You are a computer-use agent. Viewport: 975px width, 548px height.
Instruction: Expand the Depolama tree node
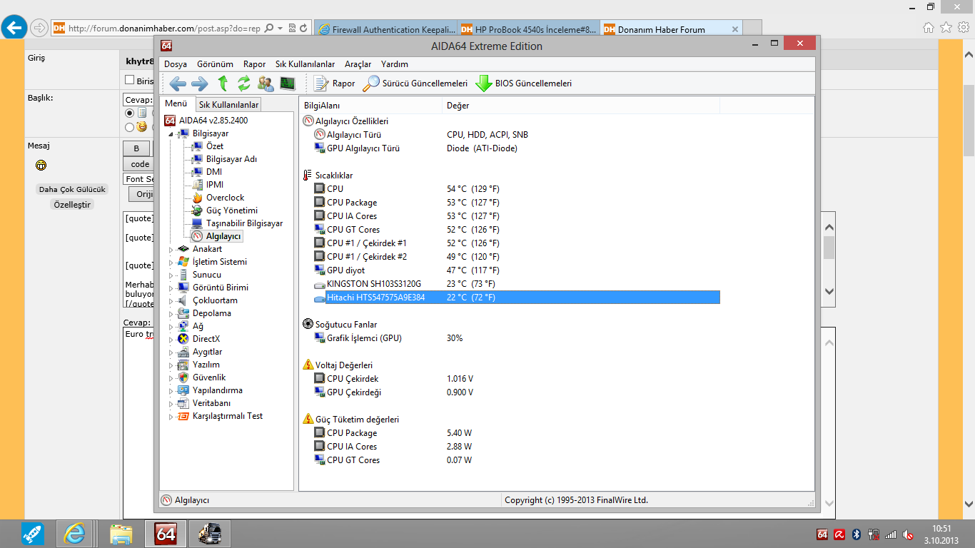click(x=171, y=314)
